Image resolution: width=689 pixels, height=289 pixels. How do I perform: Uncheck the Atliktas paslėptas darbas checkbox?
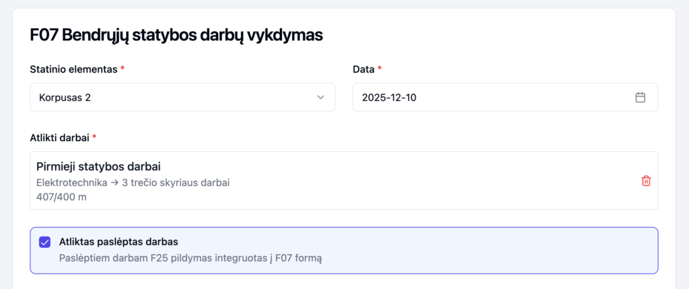click(x=45, y=242)
